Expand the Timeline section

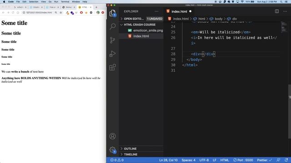(x=130, y=154)
